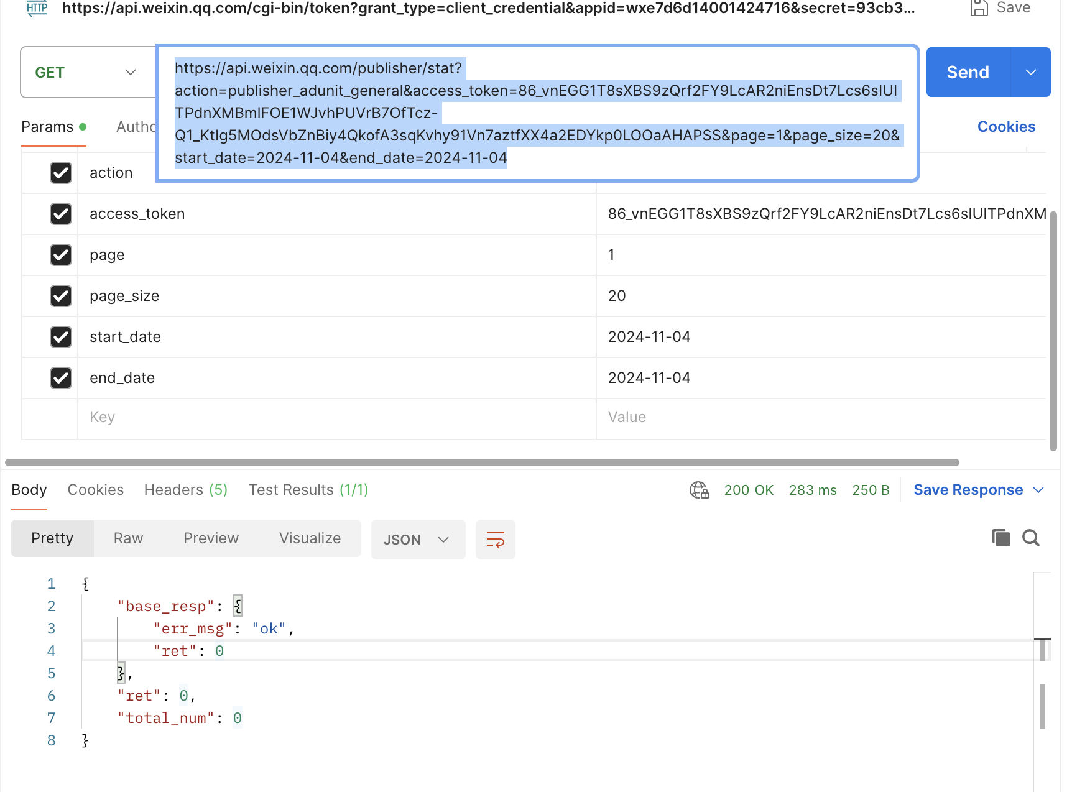Click the request title URL at top
This screenshot has width=1072, height=792.
[489, 8]
